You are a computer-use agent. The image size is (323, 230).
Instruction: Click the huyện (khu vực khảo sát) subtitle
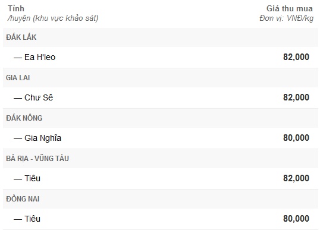(53, 18)
